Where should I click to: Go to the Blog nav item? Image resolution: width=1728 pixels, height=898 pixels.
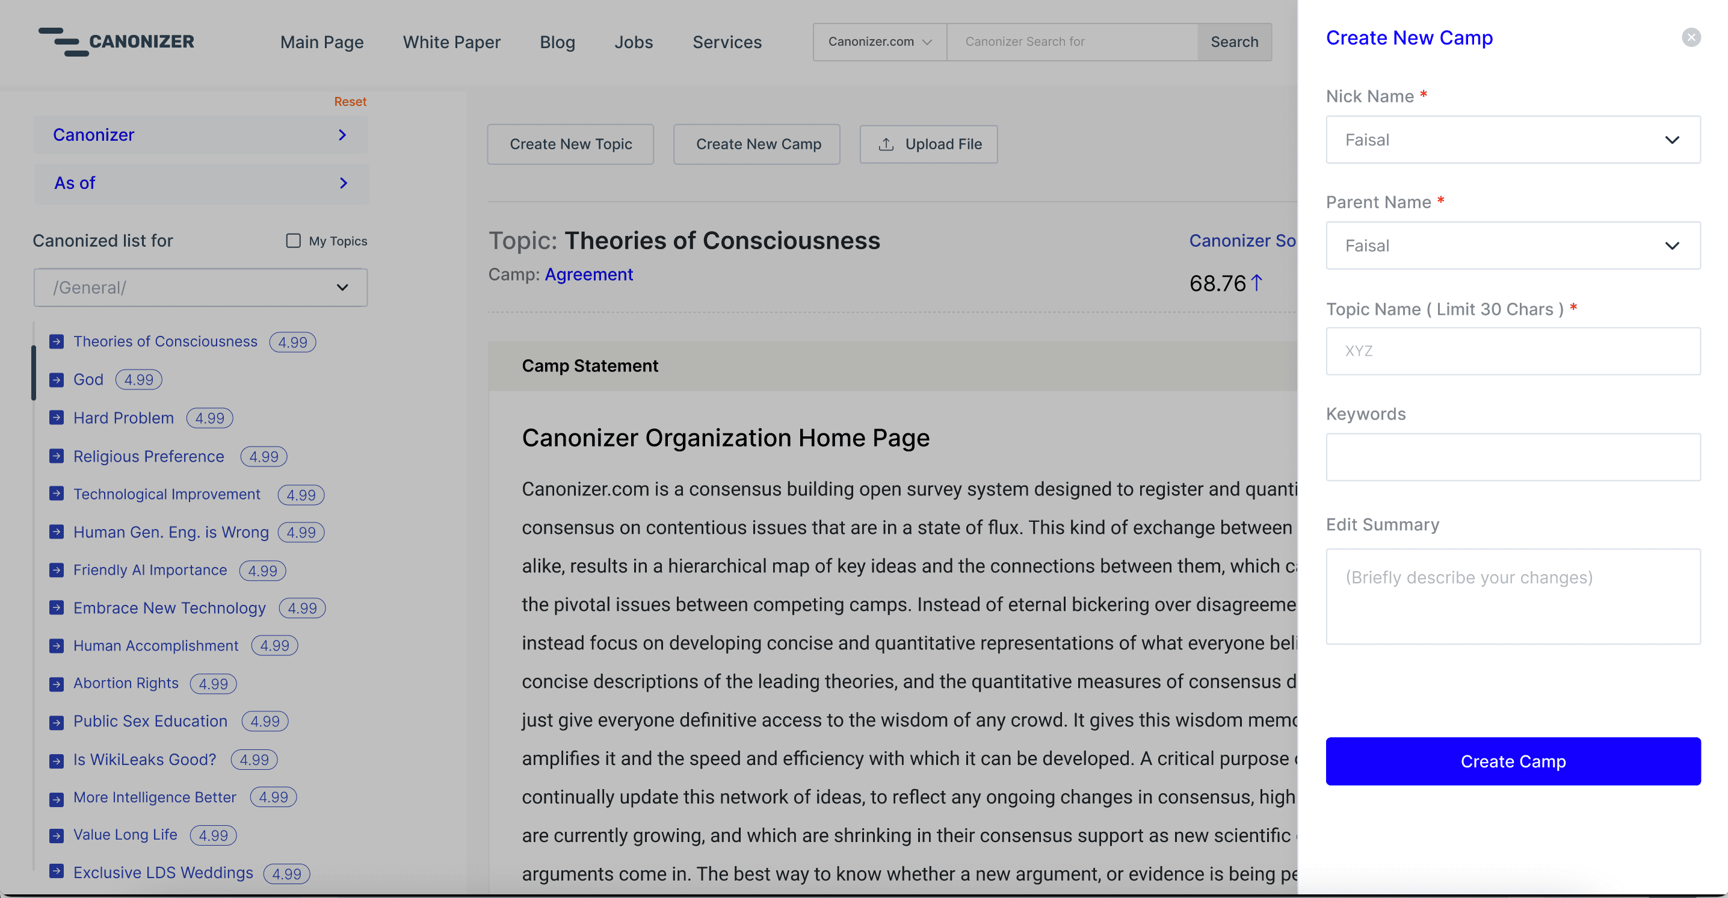[557, 42]
